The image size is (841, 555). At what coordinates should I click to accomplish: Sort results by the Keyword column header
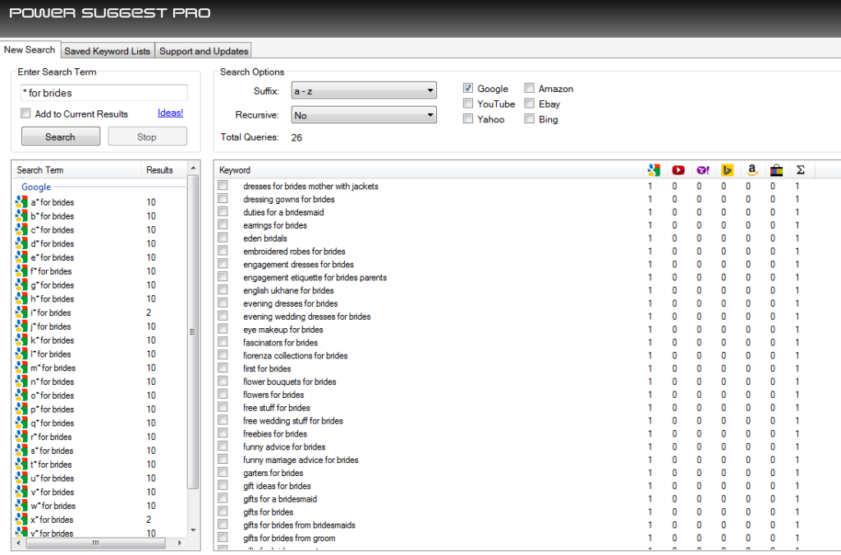point(234,170)
